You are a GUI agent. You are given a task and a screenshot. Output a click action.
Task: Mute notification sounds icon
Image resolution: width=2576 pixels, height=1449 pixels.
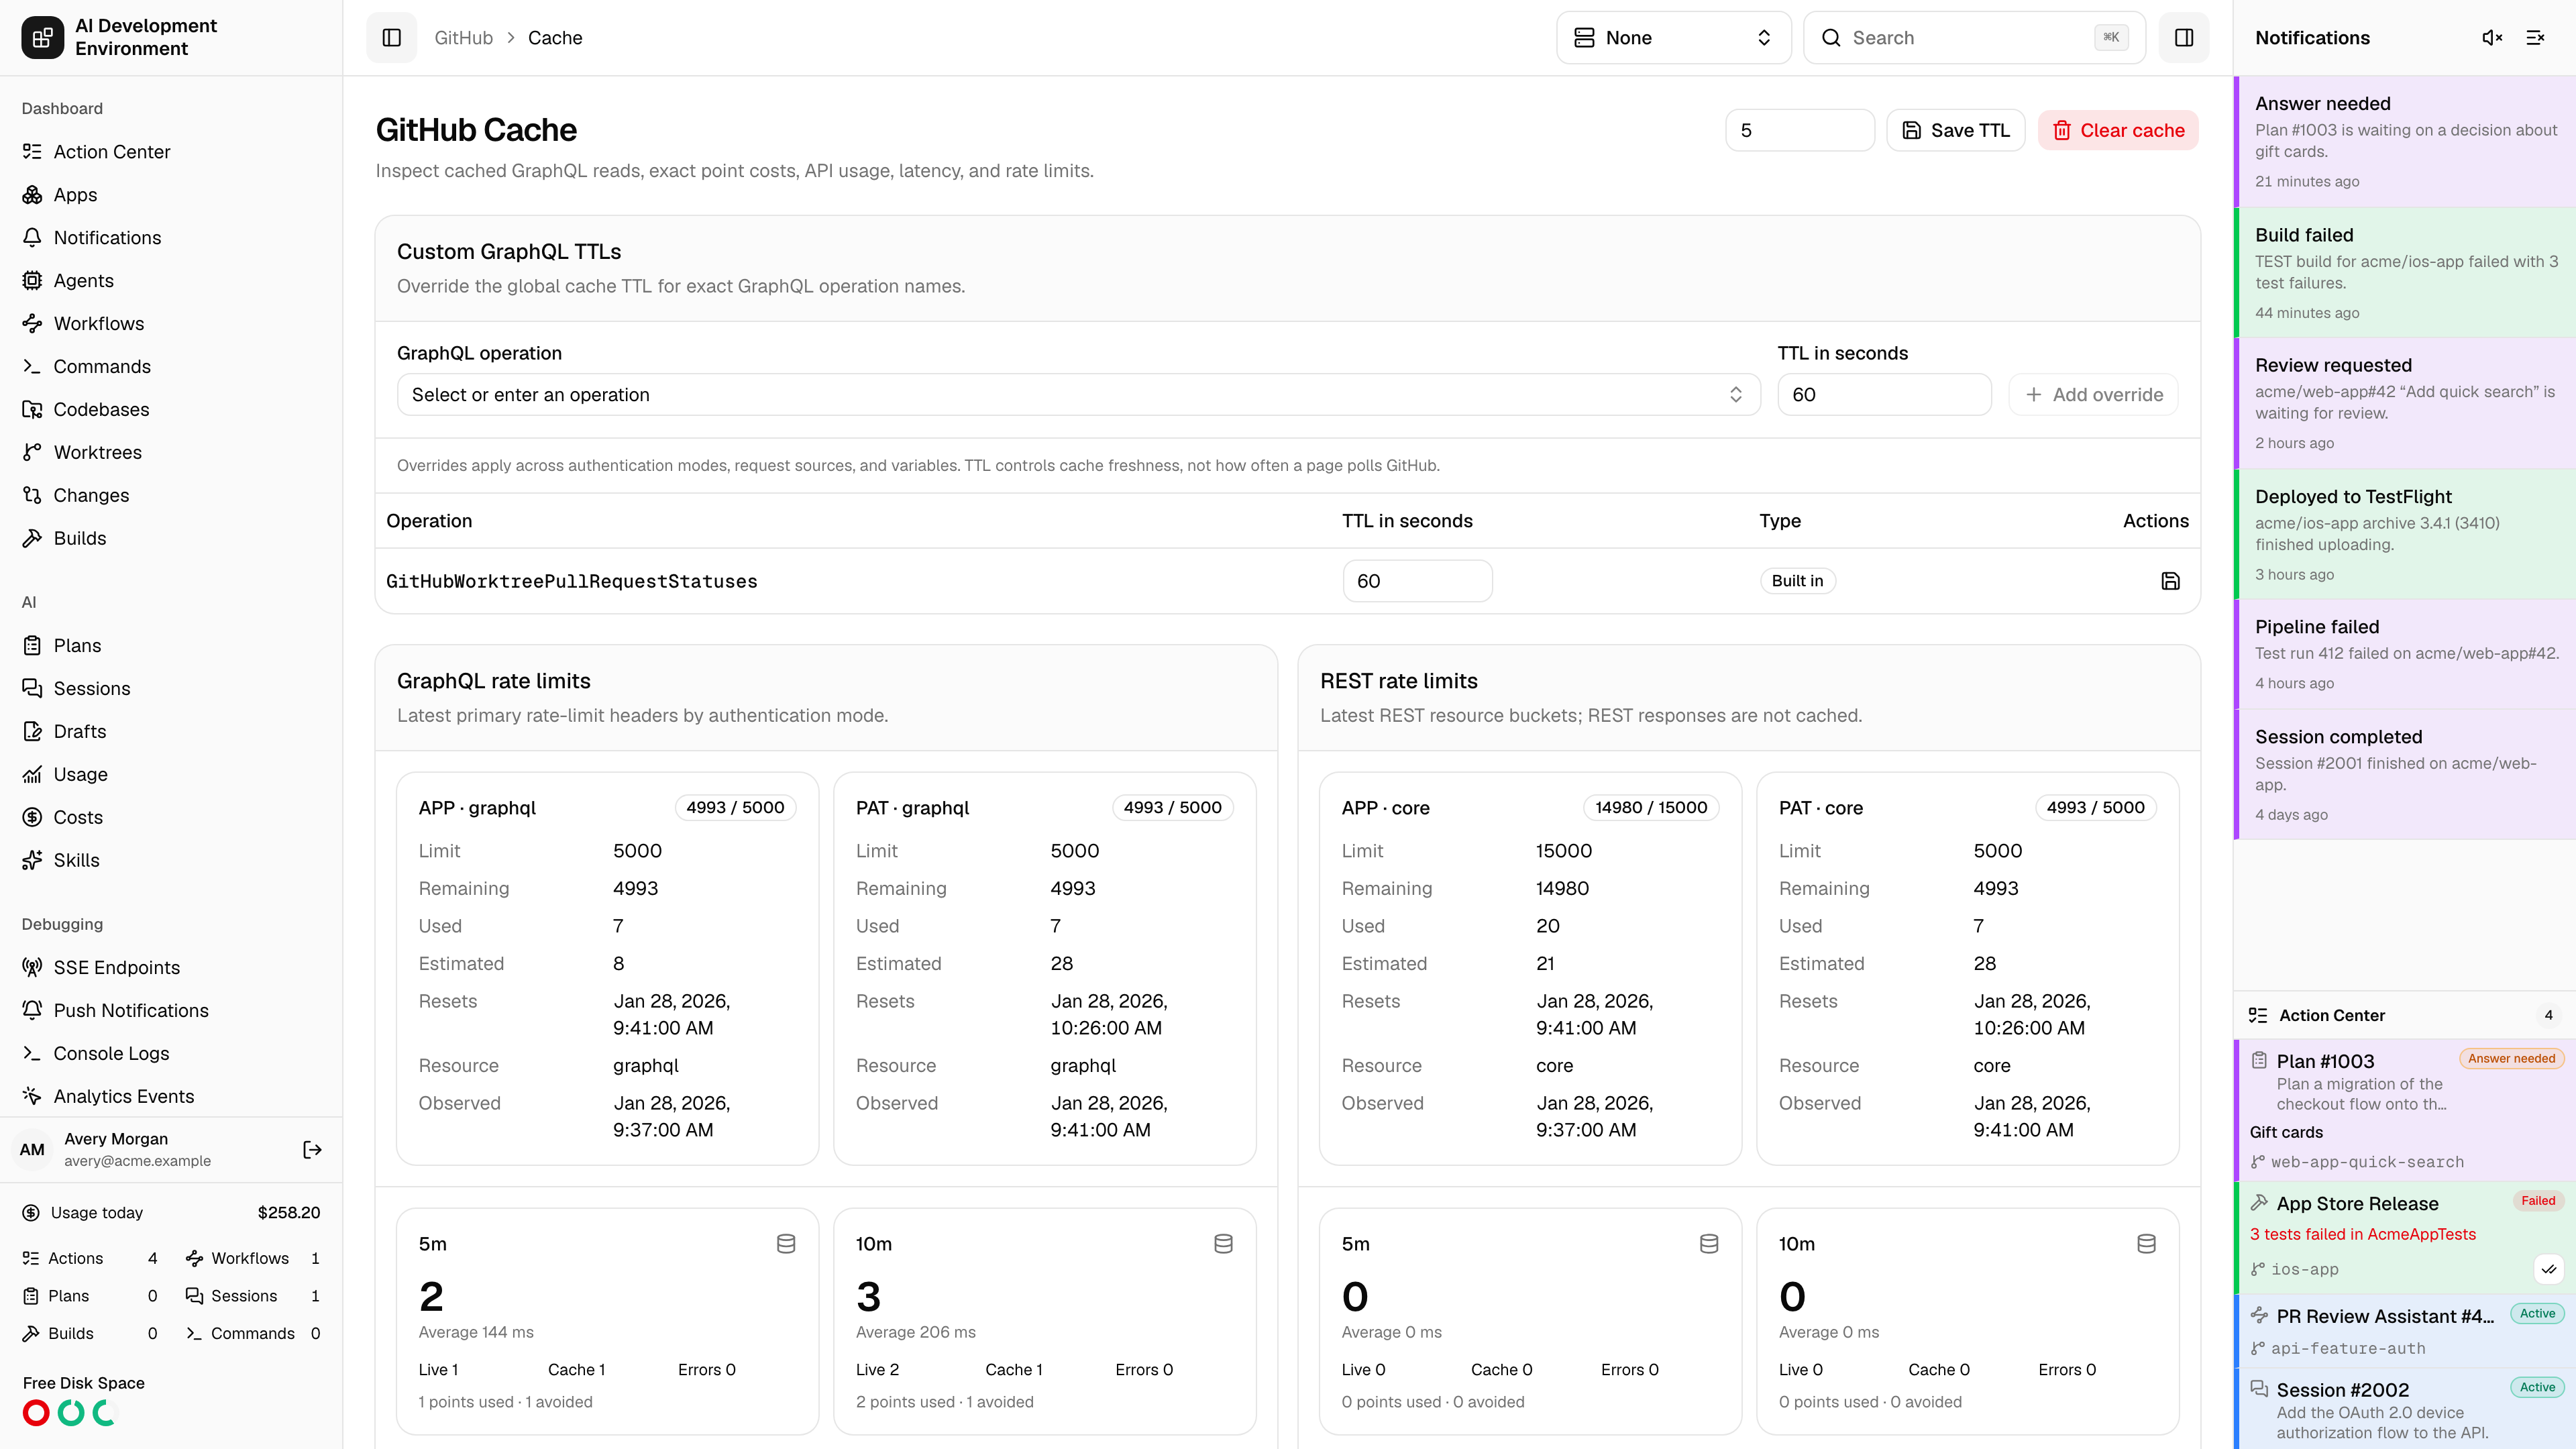[x=2492, y=38]
